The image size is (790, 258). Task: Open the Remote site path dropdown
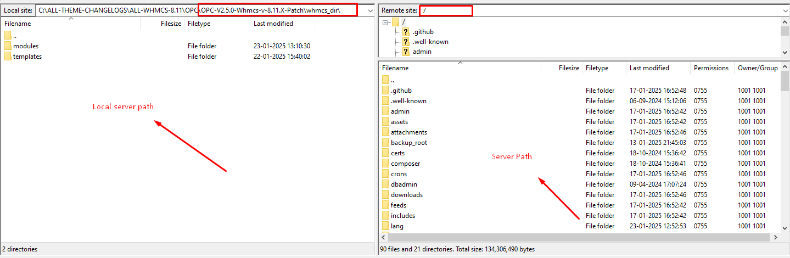click(785, 10)
